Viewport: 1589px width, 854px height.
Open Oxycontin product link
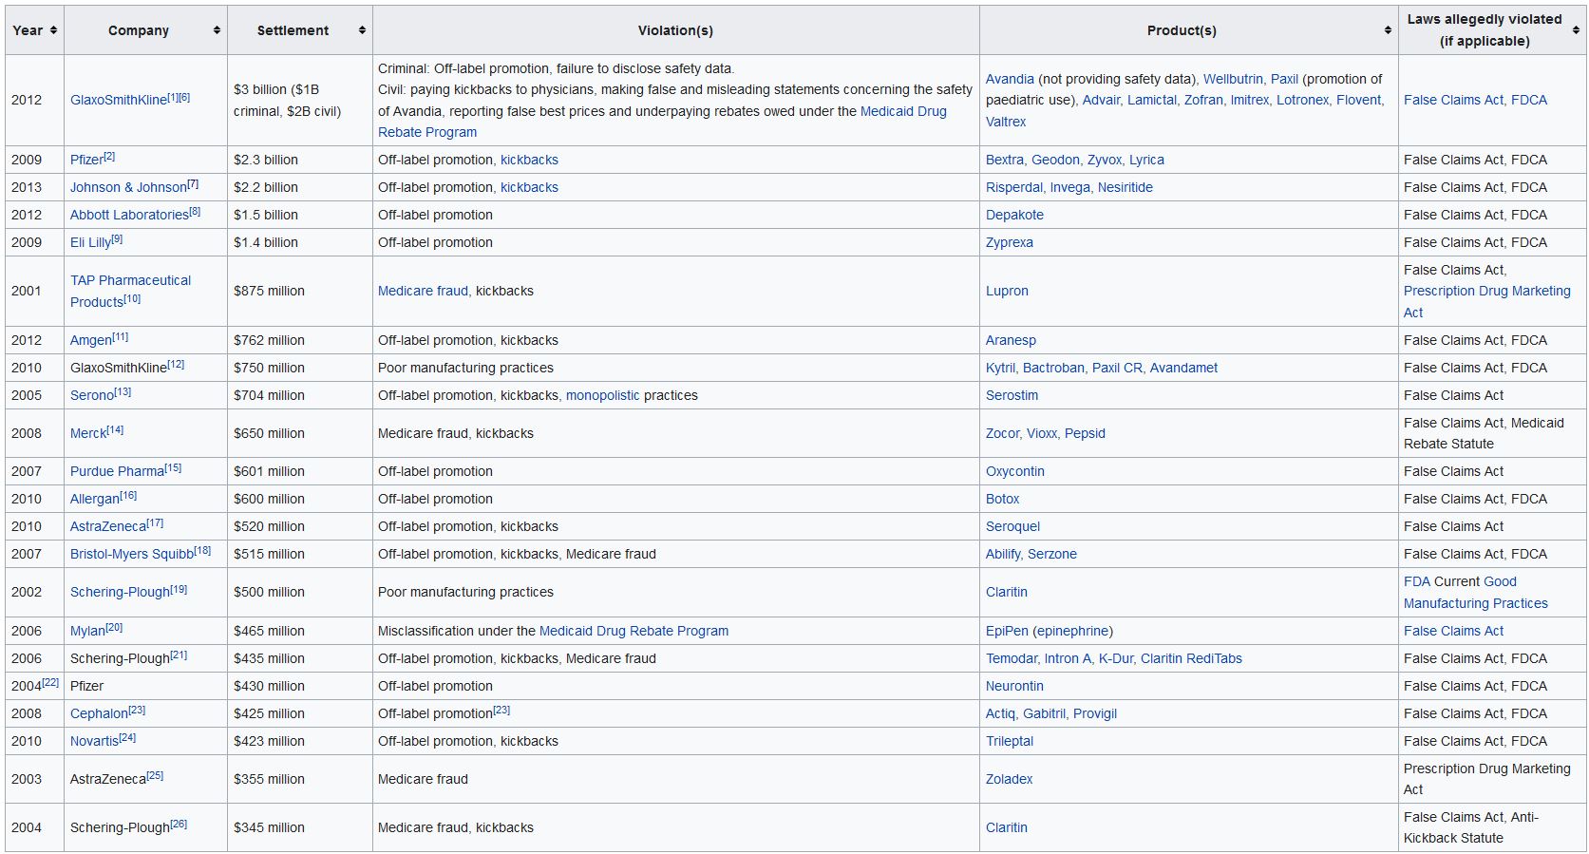1015,471
